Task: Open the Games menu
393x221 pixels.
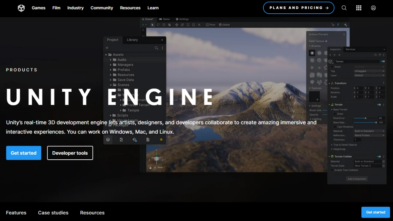Action: [38, 8]
